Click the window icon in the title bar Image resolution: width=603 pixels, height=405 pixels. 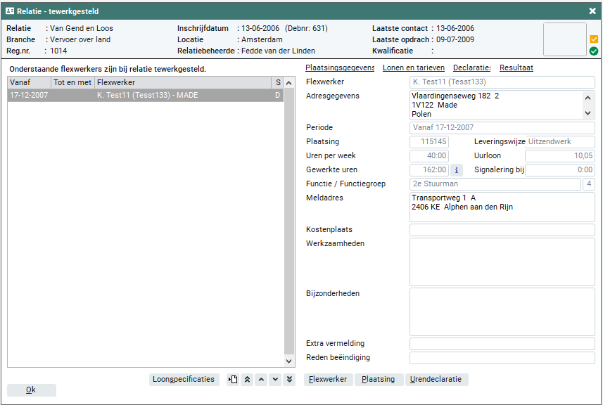point(10,11)
